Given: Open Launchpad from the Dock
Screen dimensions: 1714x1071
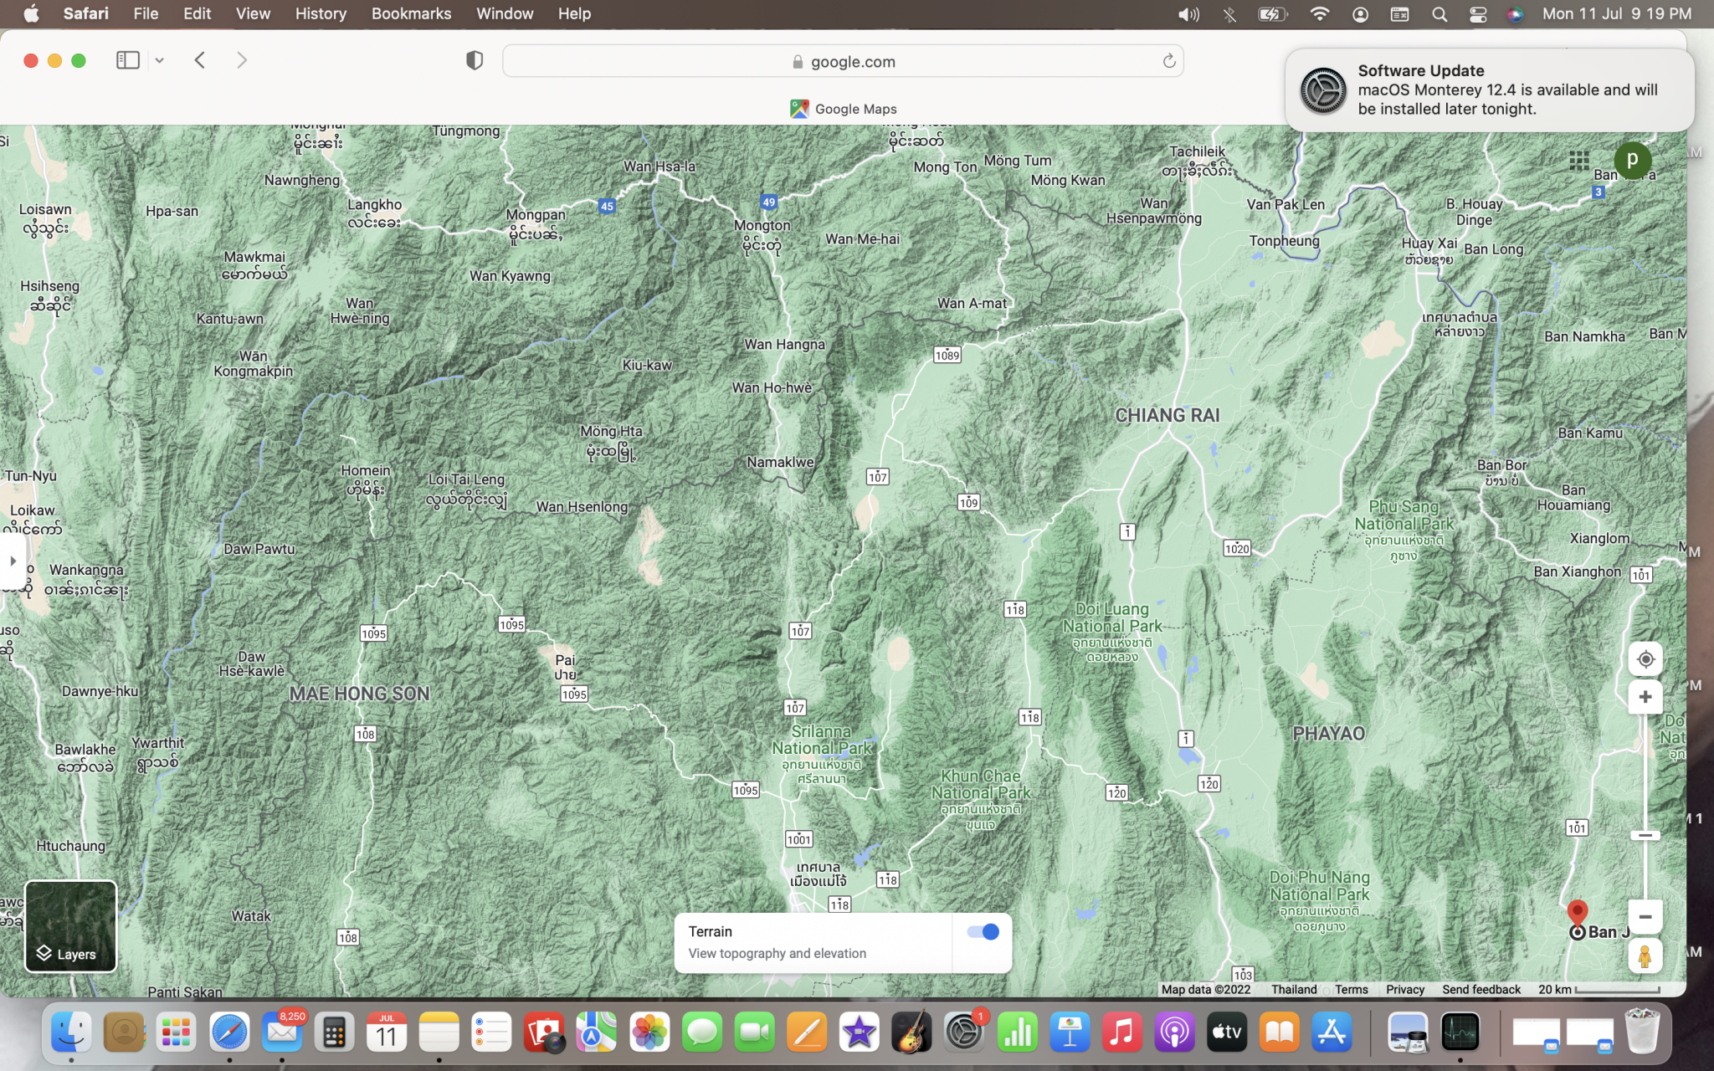Looking at the screenshot, I should (177, 1032).
